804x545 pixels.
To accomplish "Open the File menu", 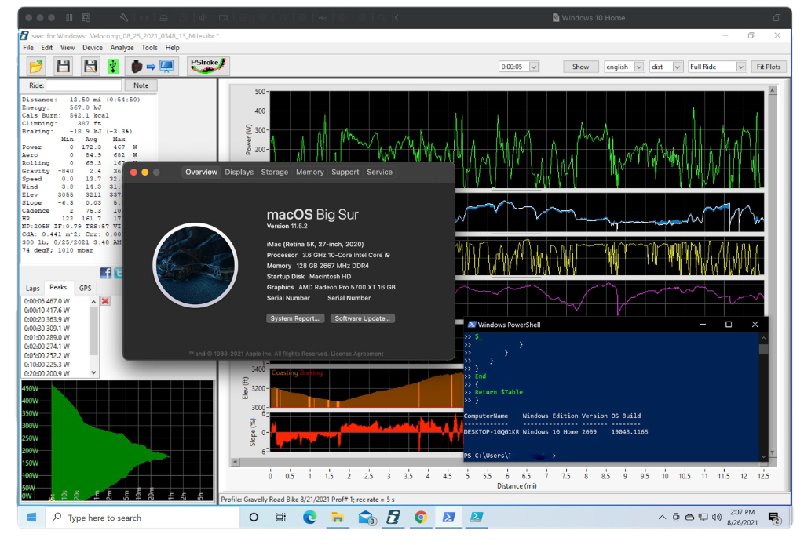I will 28,48.
